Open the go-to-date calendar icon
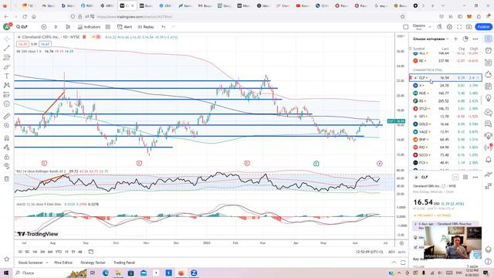Viewport: 494px width, 278px height. (x=91, y=252)
